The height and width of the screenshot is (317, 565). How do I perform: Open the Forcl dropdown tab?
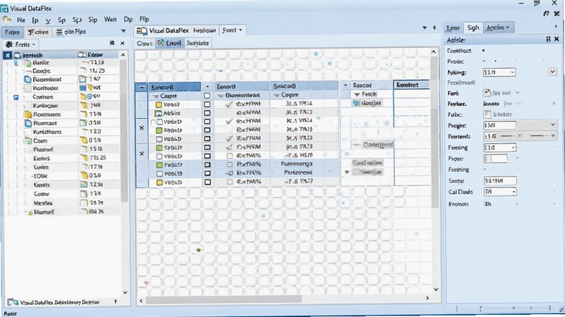click(x=232, y=30)
